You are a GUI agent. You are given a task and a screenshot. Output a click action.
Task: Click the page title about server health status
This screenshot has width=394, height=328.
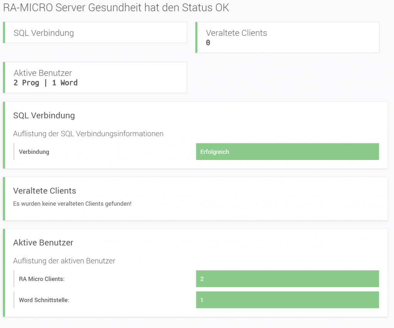pos(115,8)
